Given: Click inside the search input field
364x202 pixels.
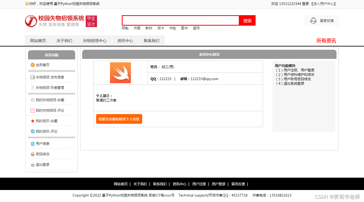Looking at the screenshot, I should click(180, 20).
